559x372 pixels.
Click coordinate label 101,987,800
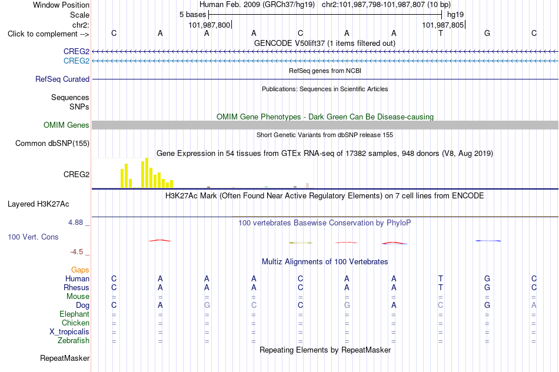click(x=209, y=25)
